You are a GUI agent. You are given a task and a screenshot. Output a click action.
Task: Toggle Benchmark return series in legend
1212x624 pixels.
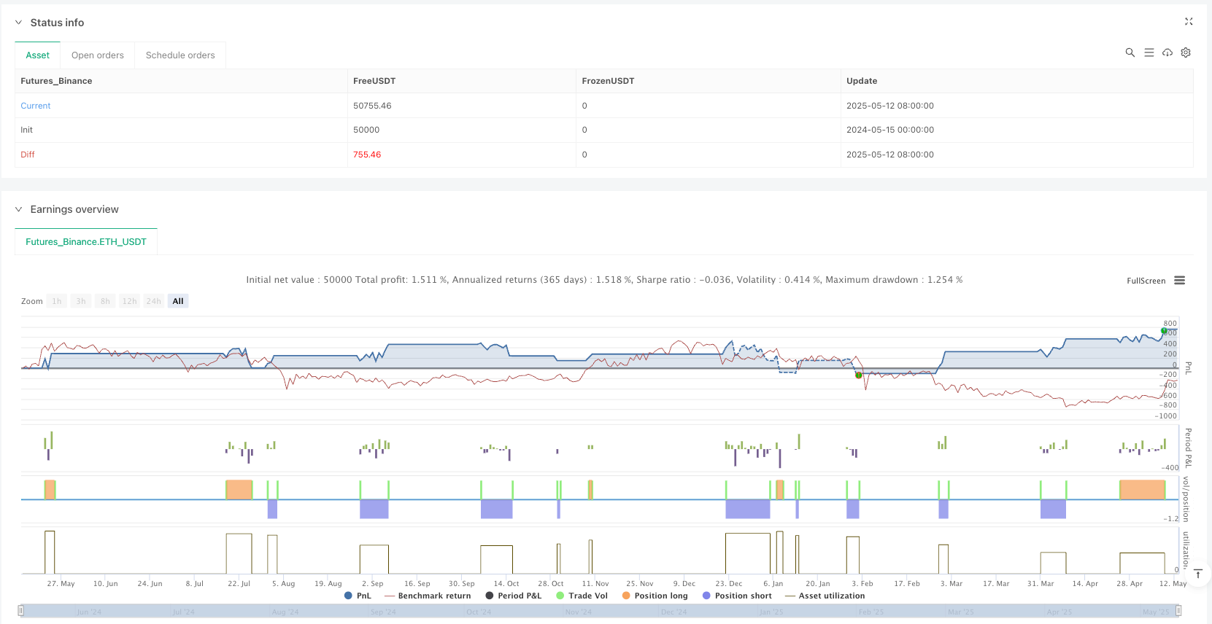point(428,596)
